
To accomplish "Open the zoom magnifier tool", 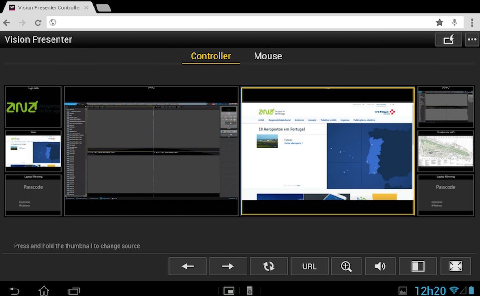I will click(346, 266).
